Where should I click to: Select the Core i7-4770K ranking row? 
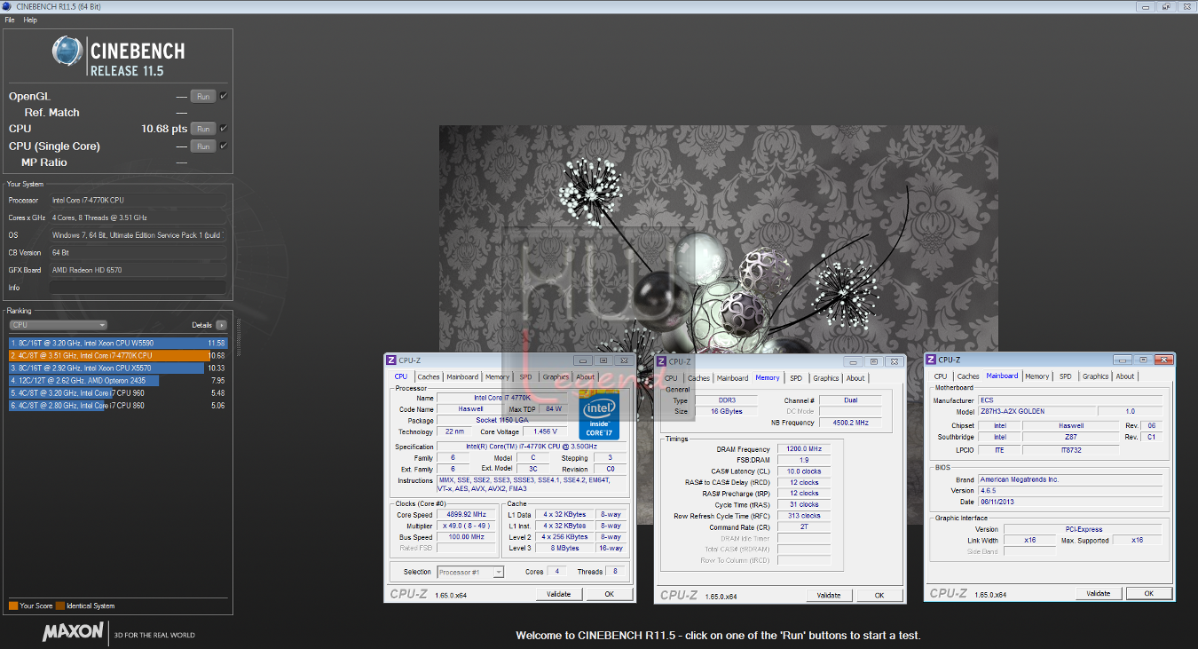tap(118, 355)
